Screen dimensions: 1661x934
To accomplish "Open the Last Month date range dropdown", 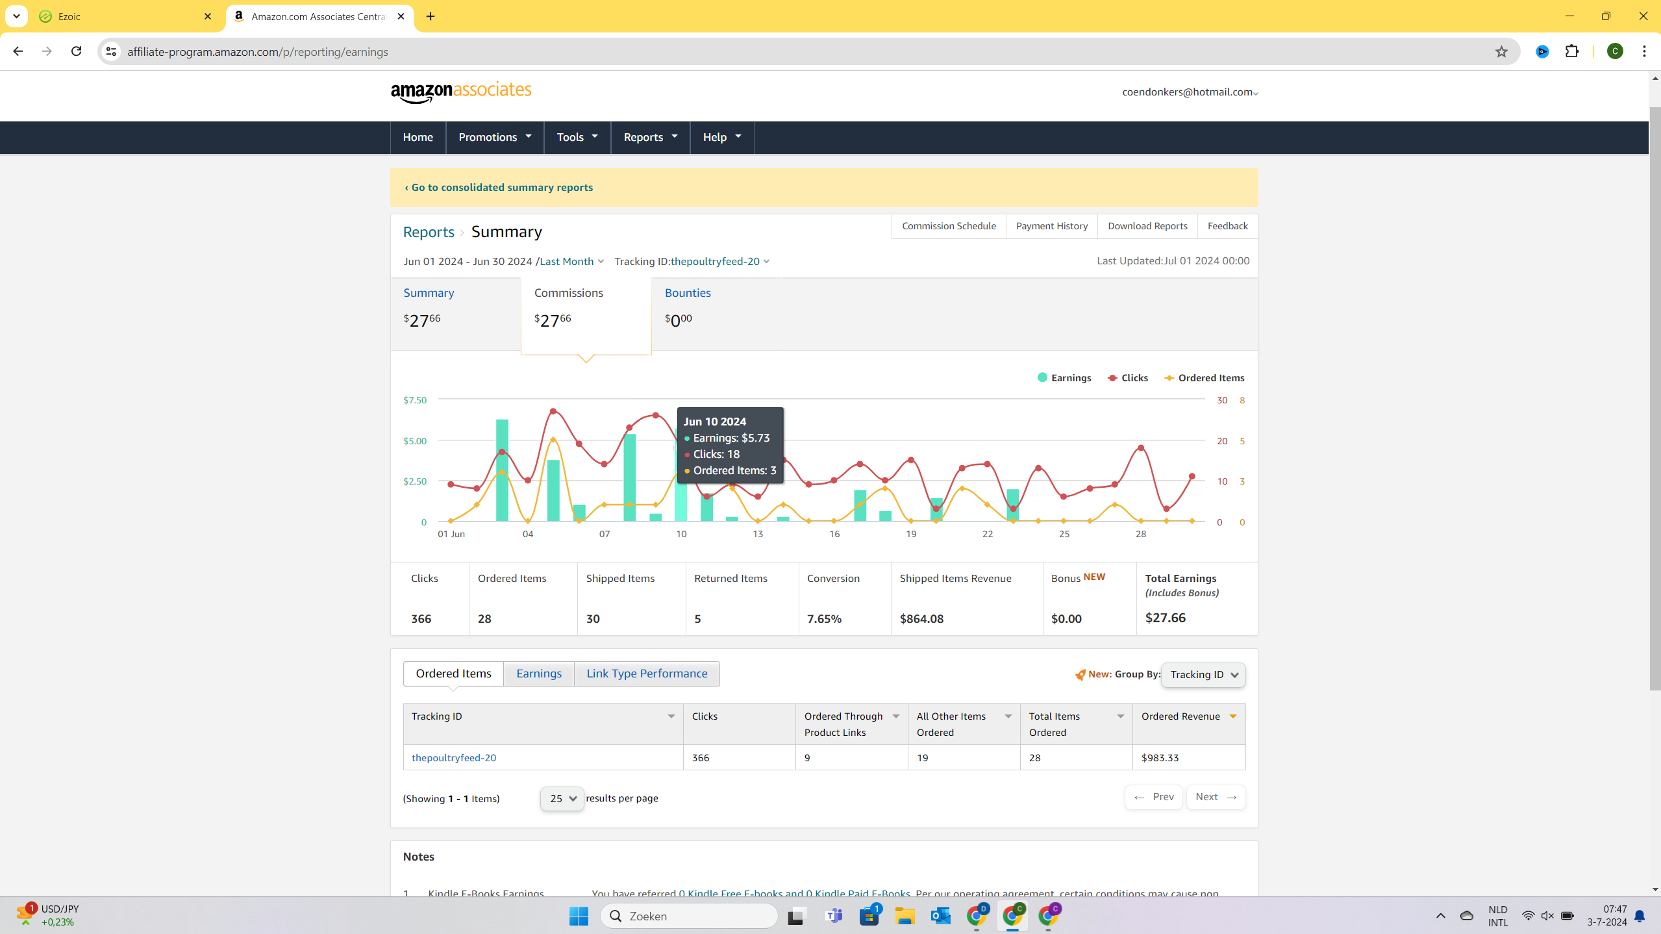I will click(571, 261).
